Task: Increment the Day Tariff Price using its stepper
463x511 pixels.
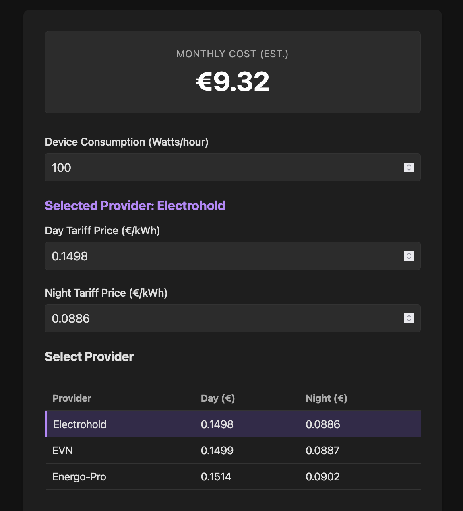Action: 409,253
